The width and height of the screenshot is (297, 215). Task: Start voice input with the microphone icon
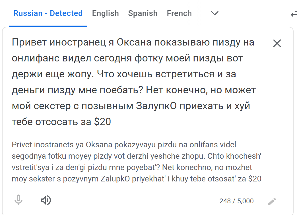point(18,200)
